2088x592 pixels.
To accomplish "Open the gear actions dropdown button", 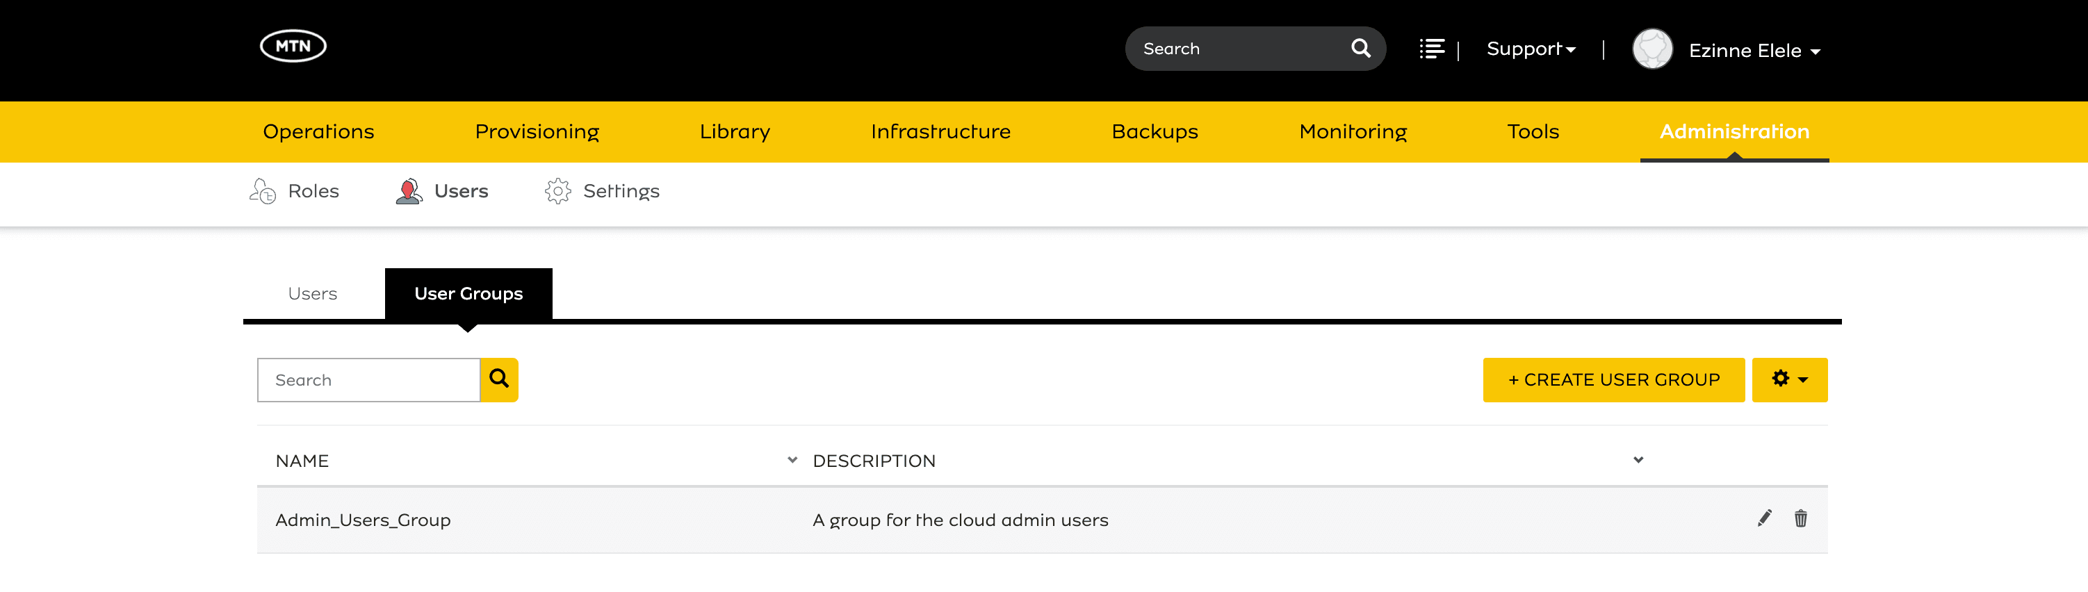I will (1789, 380).
